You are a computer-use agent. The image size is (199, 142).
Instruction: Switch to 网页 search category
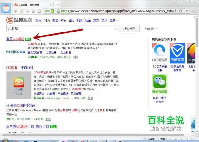click(x=47, y=20)
